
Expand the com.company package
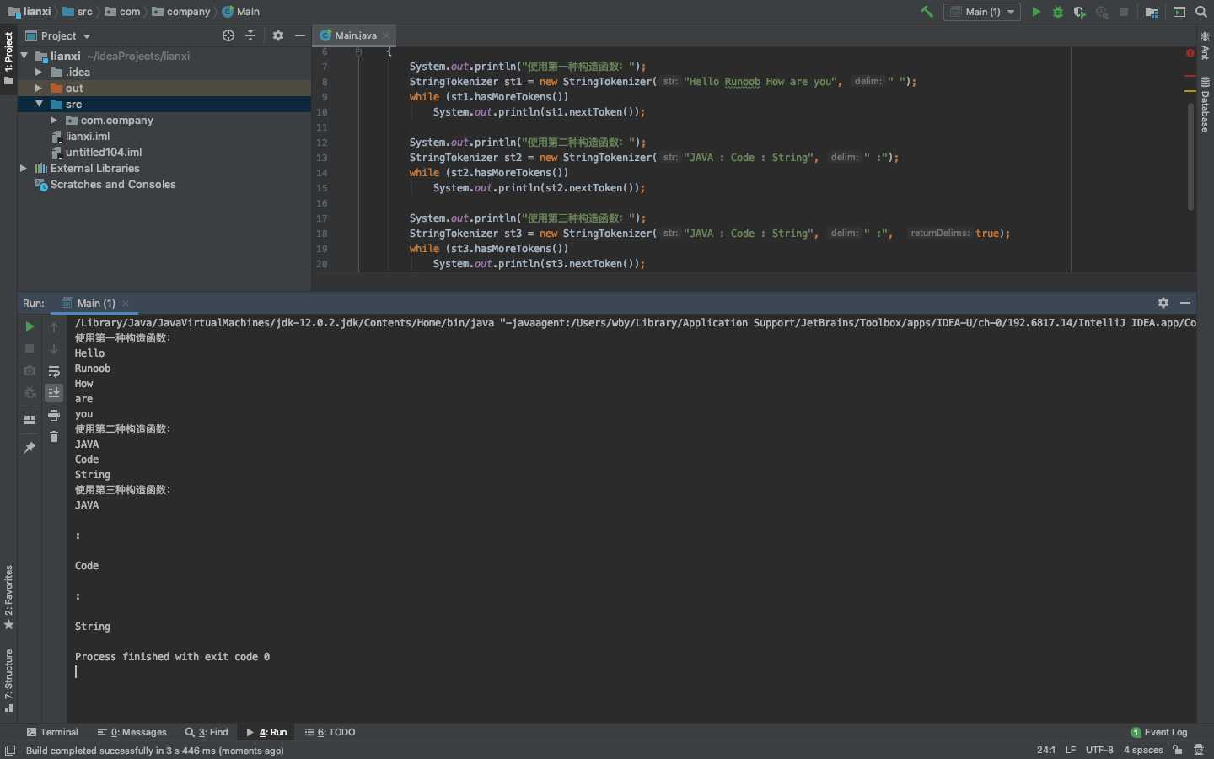(x=54, y=120)
